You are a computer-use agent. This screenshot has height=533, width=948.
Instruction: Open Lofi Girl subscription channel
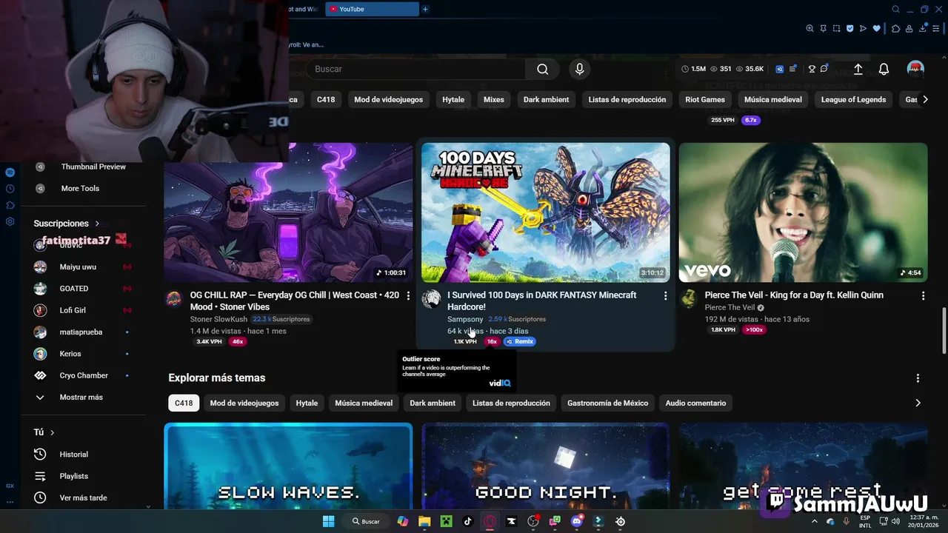[73, 310]
